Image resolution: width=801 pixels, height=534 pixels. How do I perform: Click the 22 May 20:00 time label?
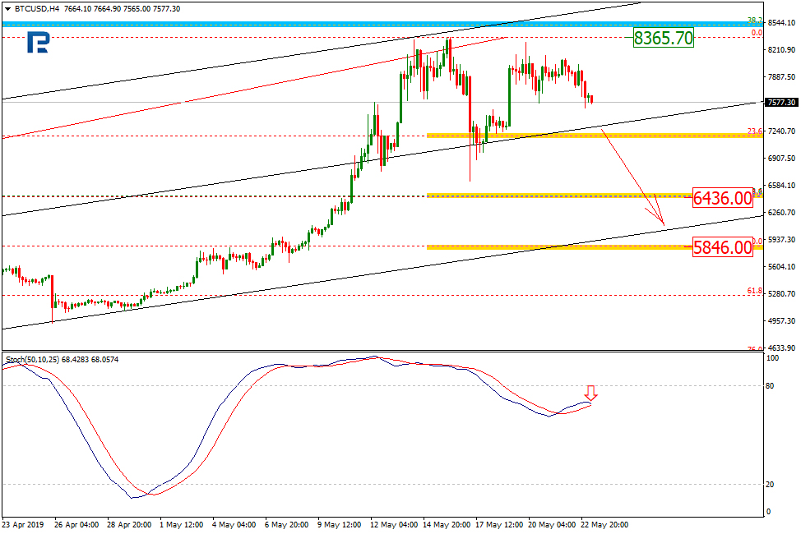(606, 523)
